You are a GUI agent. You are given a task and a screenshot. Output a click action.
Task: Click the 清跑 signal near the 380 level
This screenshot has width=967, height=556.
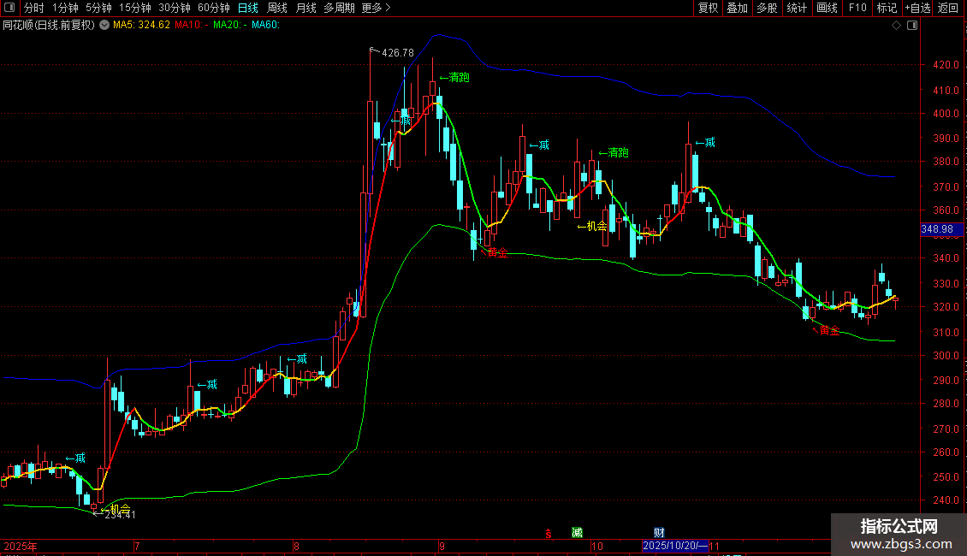(x=614, y=153)
